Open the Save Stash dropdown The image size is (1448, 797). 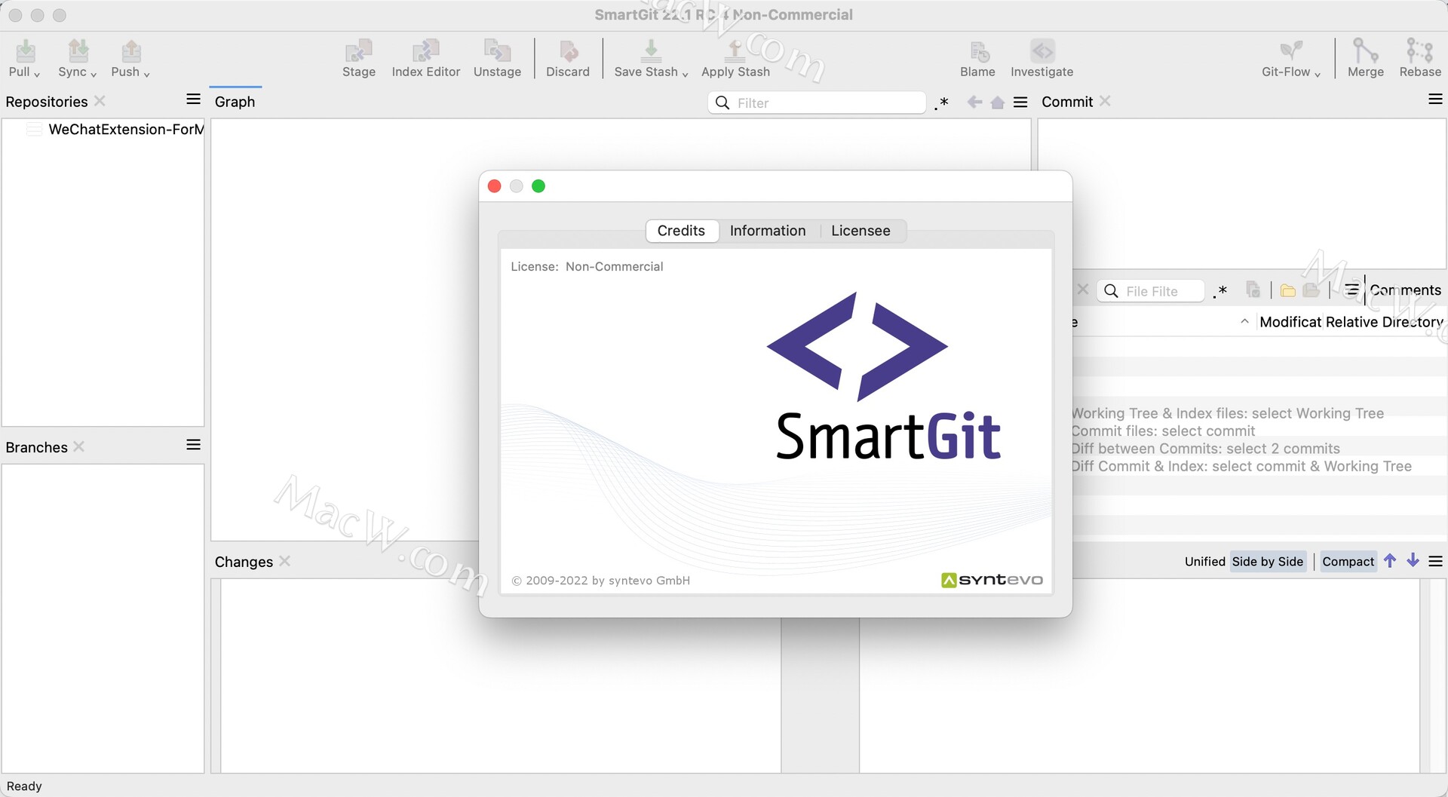tap(685, 75)
